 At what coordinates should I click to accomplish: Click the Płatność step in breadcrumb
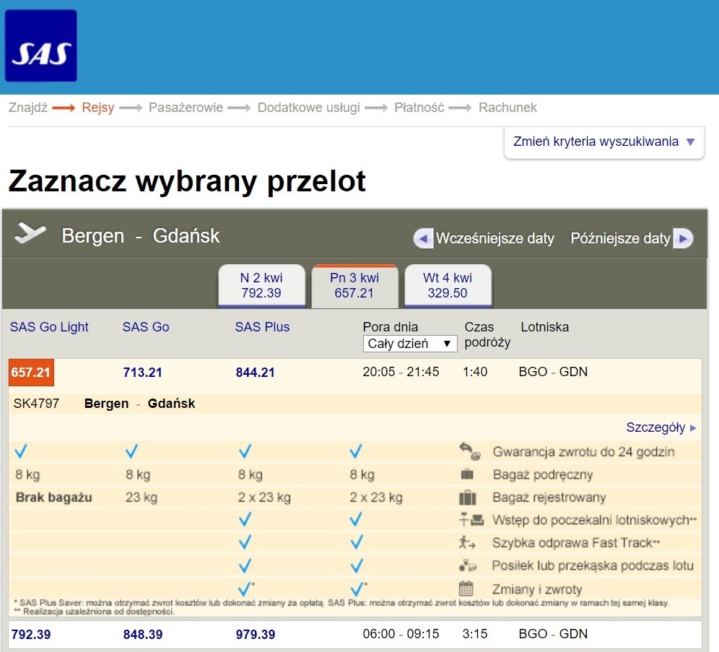419,108
